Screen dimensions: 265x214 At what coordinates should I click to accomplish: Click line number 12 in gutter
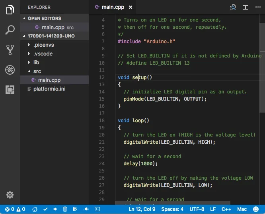click(102, 77)
